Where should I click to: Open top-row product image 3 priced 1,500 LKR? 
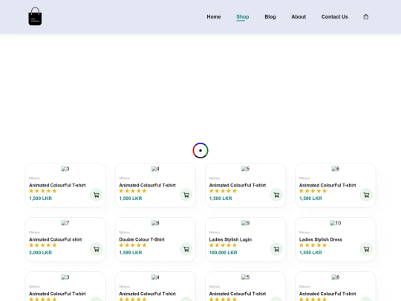(x=65, y=169)
